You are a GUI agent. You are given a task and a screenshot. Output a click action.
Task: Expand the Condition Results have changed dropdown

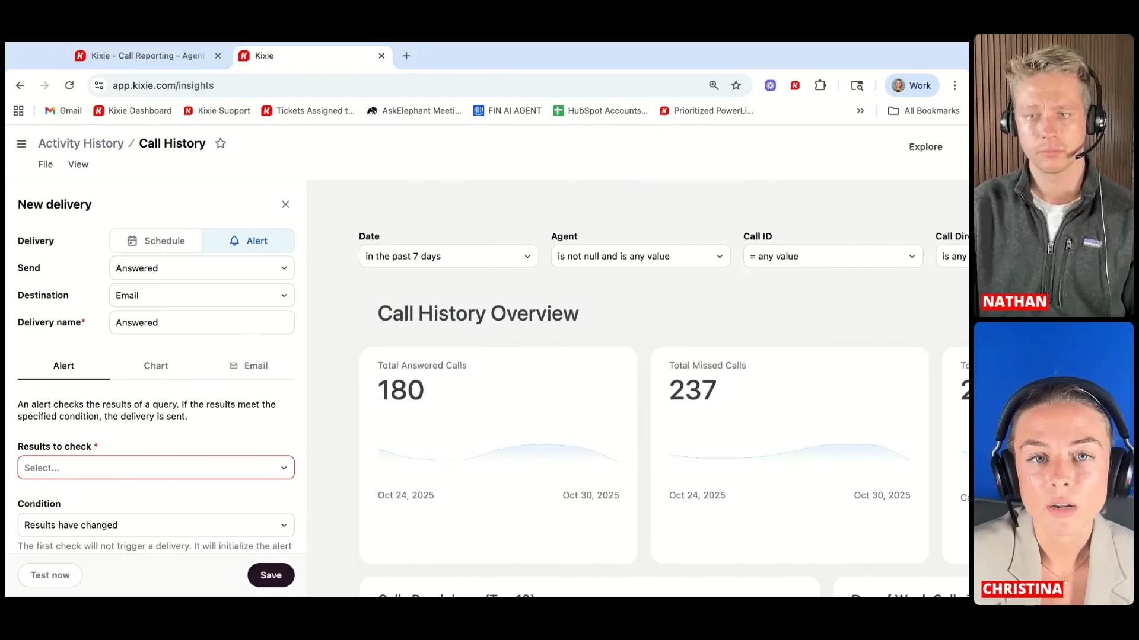tap(156, 525)
